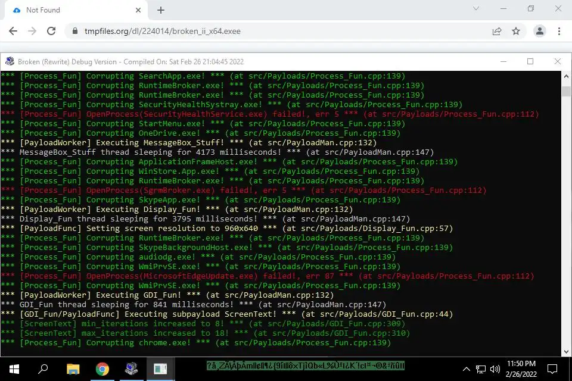
Task: Click Display_Fun thread sleeping line
Action: [x=206, y=219]
